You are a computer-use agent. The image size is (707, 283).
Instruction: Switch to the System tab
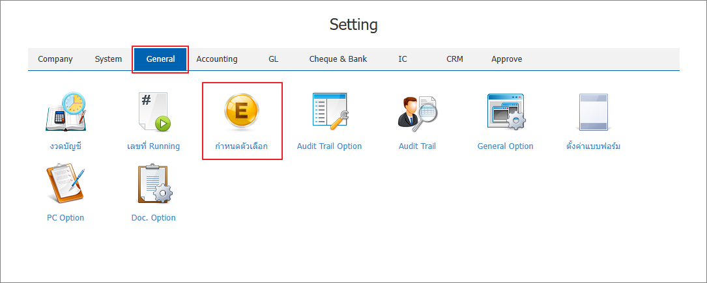(108, 59)
